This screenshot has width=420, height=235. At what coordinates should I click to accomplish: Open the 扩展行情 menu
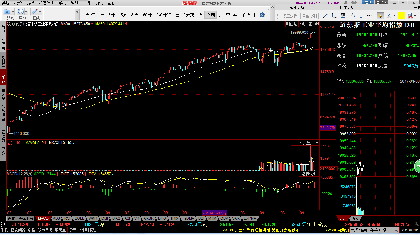pyautogui.click(x=46, y=3)
